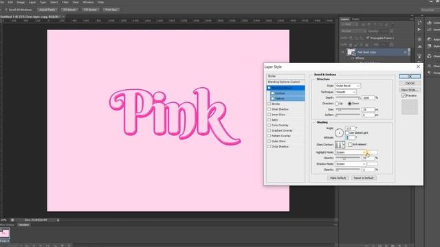
Task: Click the Text layer copy layer thumbnail
Action: pyautogui.click(x=351, y=52)
